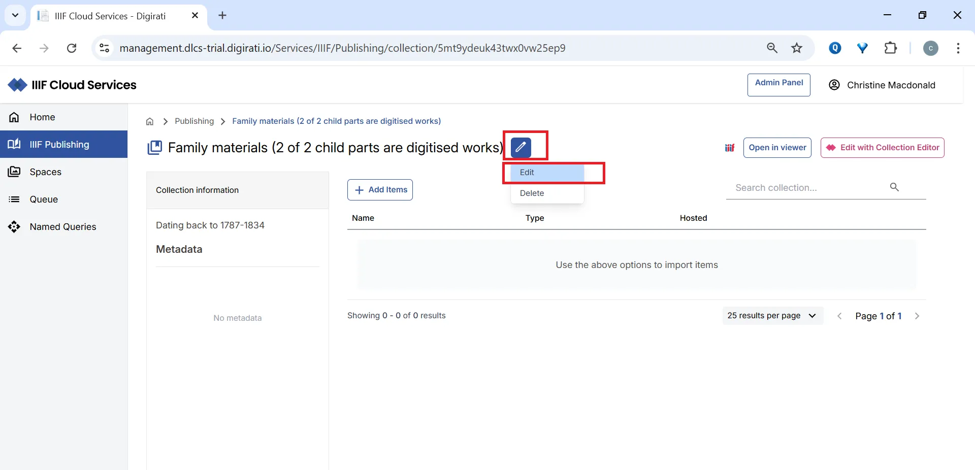This screenshot has width=975, height=470.
Task: Click Add Items to import items
Action: coord(379,189)
